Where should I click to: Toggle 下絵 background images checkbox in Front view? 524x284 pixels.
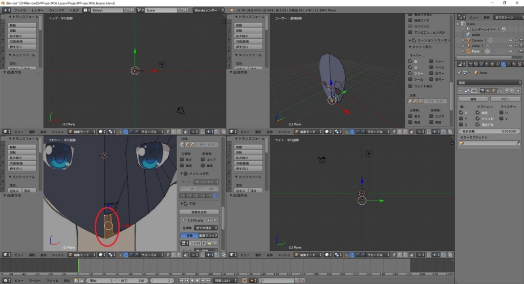186,204
